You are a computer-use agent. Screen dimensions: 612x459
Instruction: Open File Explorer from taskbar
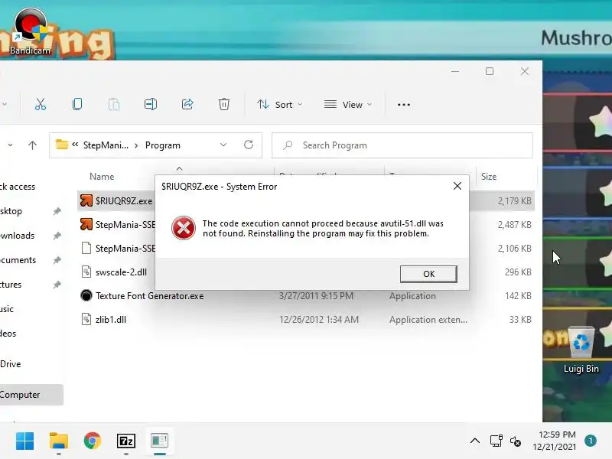click(x=59, y=441)
